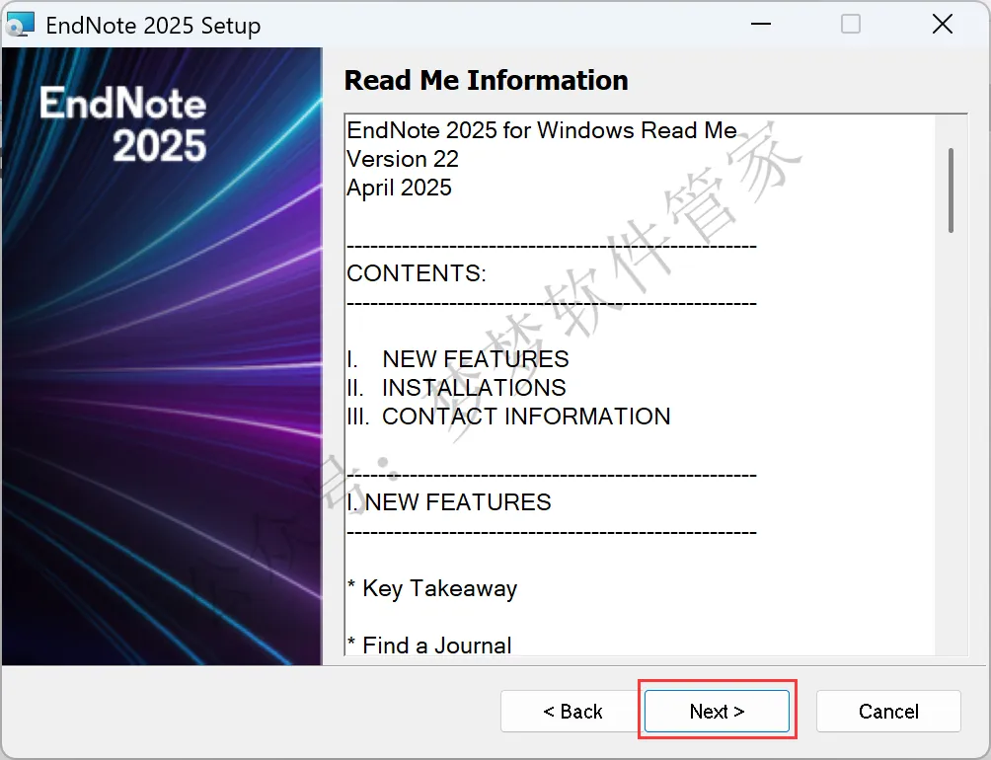Click the 'Version 22' line
Screen dimensions: 991x760
pyautogui.click(x=403, y=159)
